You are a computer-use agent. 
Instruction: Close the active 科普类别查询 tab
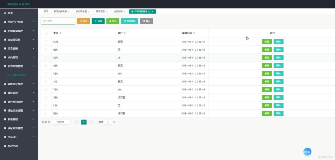(153, 12)
